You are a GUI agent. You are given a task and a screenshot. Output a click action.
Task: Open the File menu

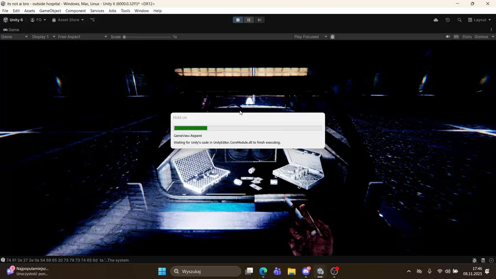(6, 11)
